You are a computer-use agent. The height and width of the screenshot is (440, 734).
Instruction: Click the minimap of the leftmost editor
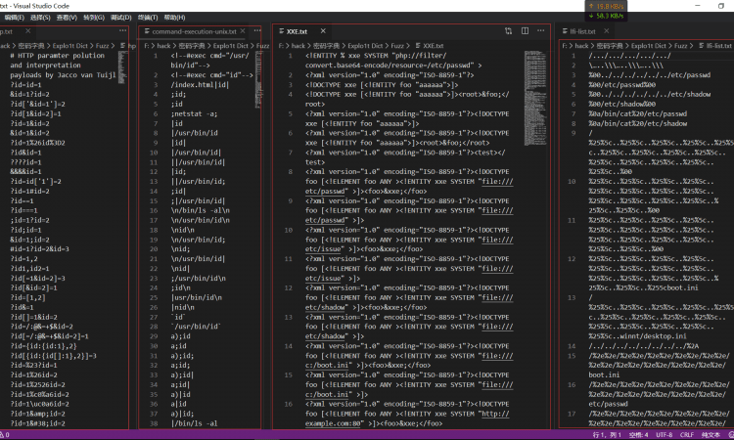coord(122,67)
